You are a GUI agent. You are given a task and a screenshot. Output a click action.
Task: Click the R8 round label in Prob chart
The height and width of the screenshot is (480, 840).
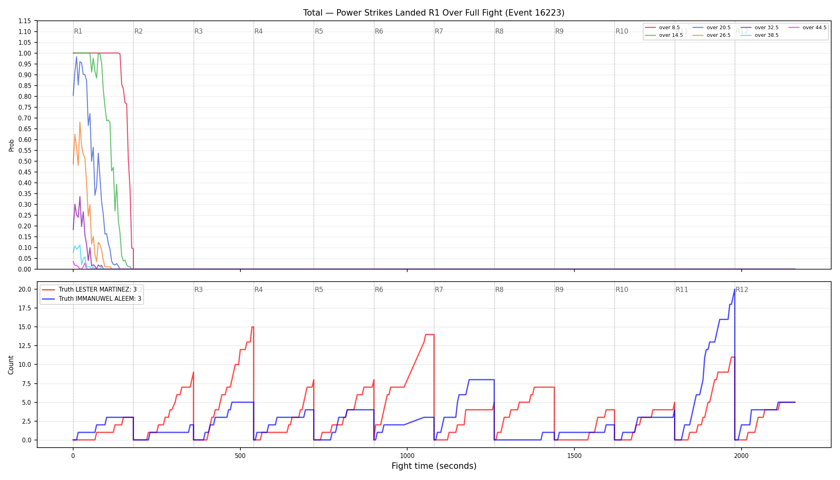499,31
